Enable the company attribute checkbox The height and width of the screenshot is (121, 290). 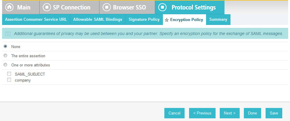pos(9,80)
